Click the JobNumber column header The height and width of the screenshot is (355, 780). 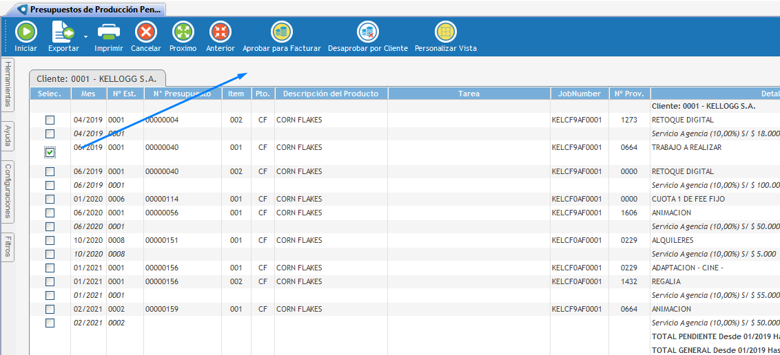coord(579,94)
